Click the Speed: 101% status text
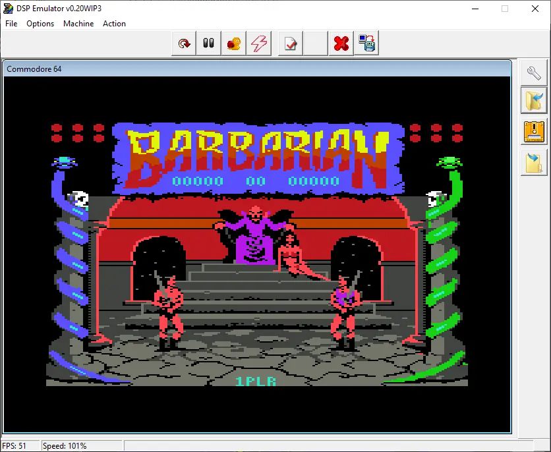Screen dimensions: 551x452 click(x=65, y=445)
